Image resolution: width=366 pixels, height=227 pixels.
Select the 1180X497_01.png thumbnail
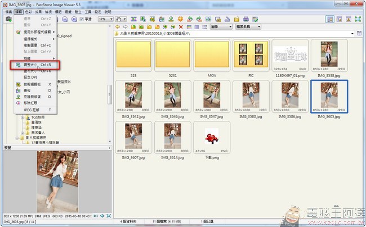click(290, 55)
